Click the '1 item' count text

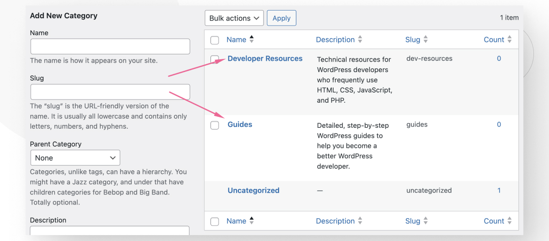(509, 18)
